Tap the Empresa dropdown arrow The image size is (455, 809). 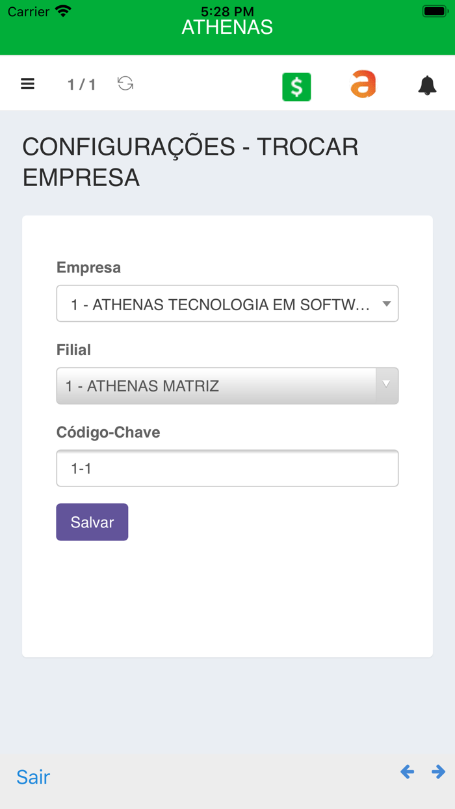[385, 303]
